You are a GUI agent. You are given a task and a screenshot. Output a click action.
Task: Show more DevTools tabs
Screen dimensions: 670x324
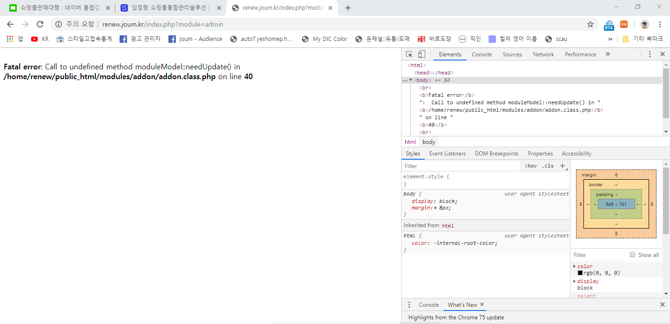pos(608,54)
